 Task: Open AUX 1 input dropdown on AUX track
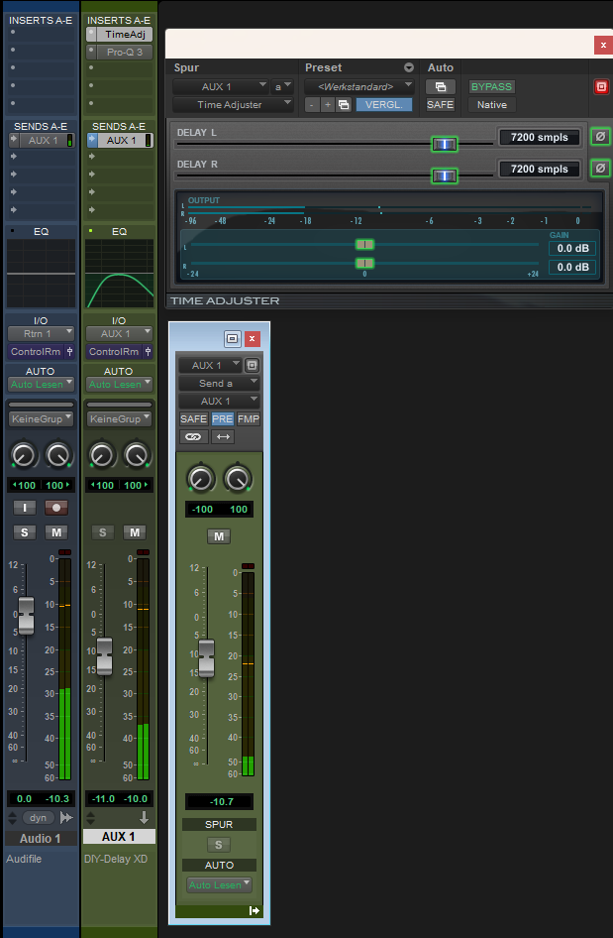pos(119,334)
